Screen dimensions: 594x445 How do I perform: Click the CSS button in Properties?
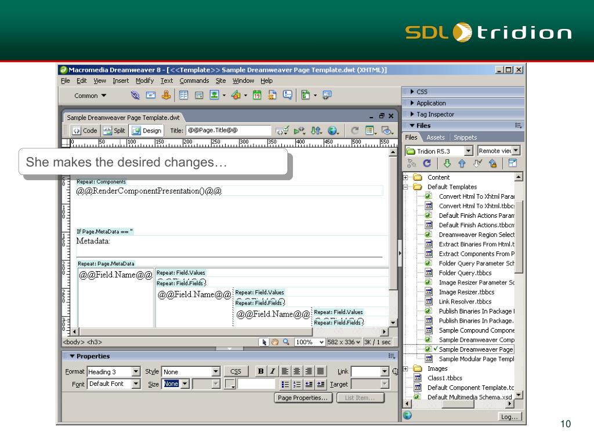point(236,371)
